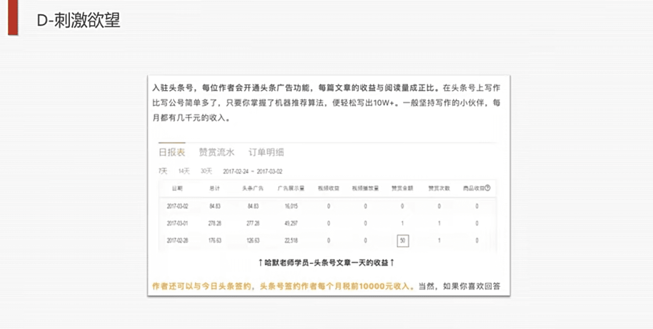Click the 视频收益 column header

click(x=328, y=188)
